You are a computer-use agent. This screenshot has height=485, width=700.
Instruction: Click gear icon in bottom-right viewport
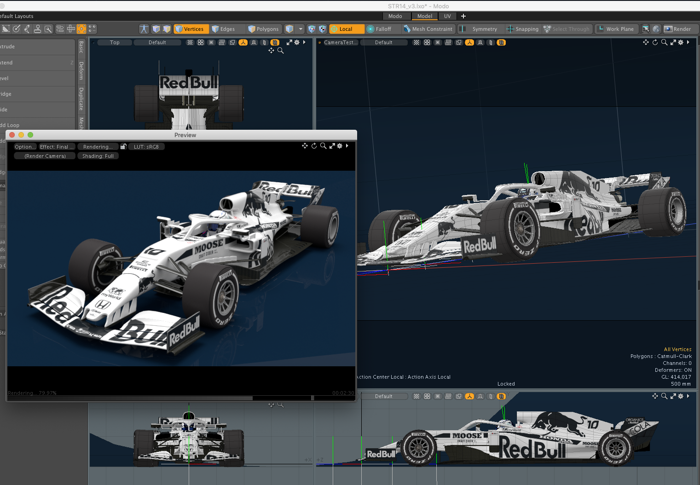pyautogui.click(x=681, y=396)
